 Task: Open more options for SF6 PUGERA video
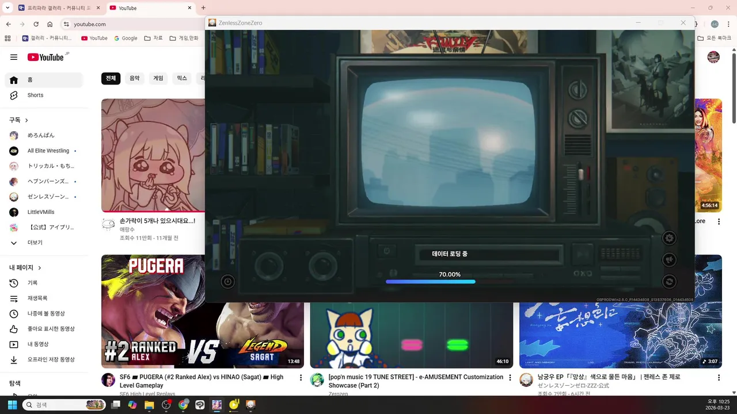[301, 378]
